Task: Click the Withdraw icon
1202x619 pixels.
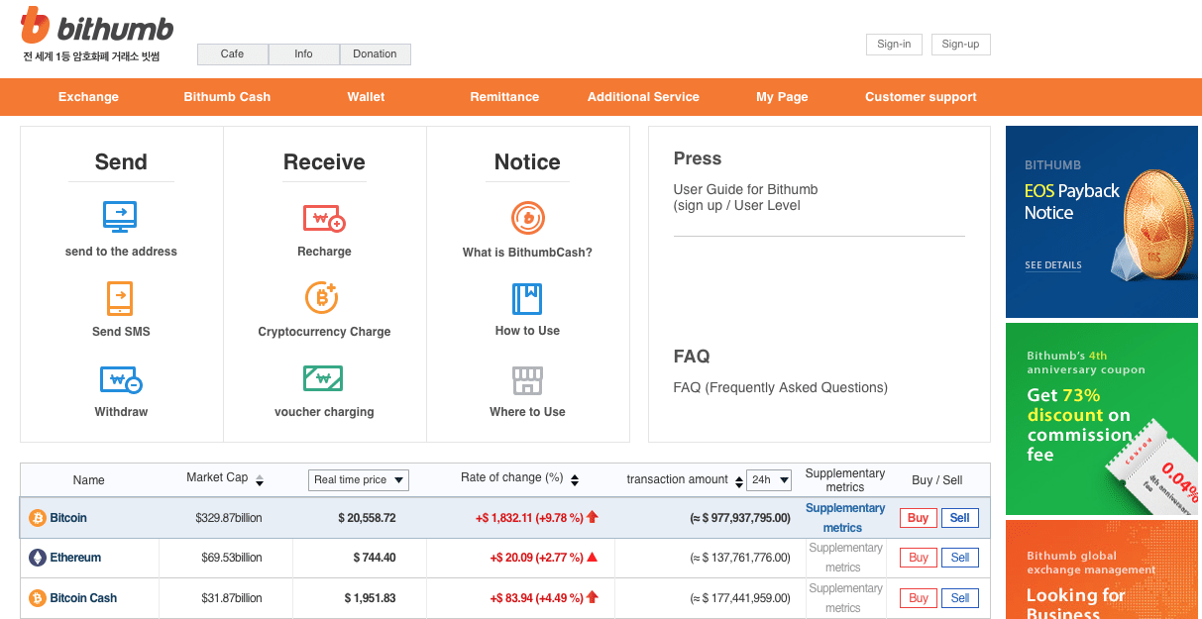Action: coord(121,379)
